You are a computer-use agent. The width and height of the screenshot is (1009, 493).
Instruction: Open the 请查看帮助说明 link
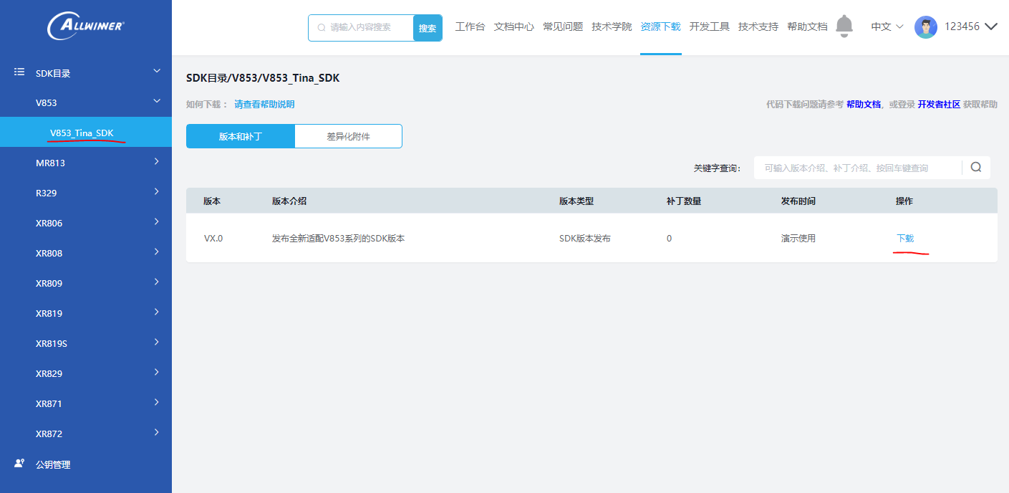point(264,105)
